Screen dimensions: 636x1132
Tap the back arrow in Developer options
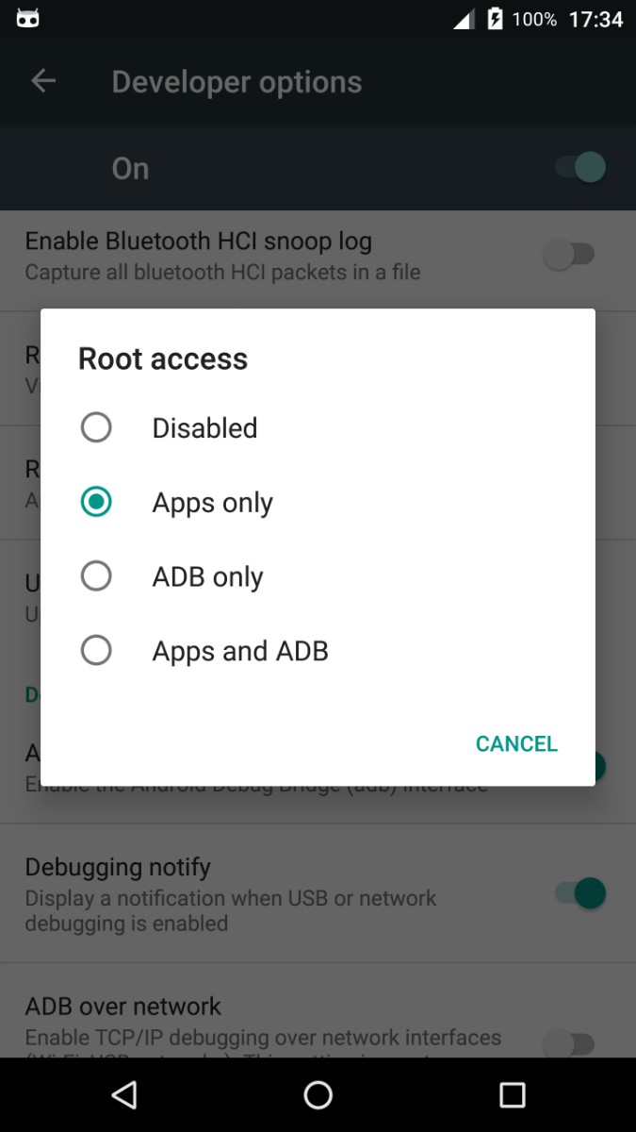pos(43,81)
